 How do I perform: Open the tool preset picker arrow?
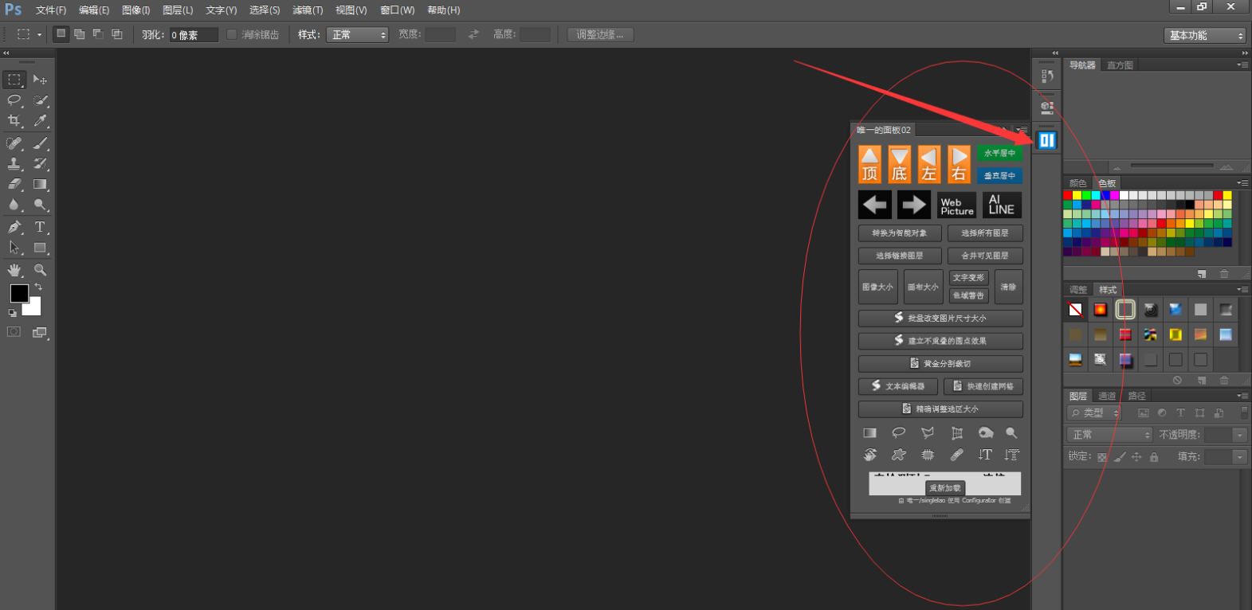[39, 35]
